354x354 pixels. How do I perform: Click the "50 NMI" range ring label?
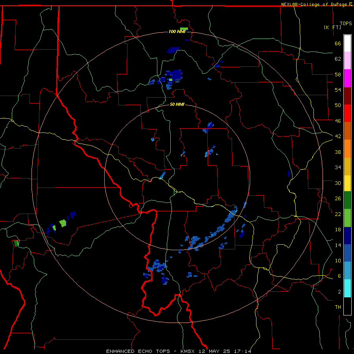(177, 105)
